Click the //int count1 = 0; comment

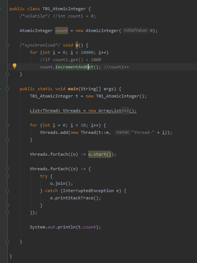click(74, 16)
